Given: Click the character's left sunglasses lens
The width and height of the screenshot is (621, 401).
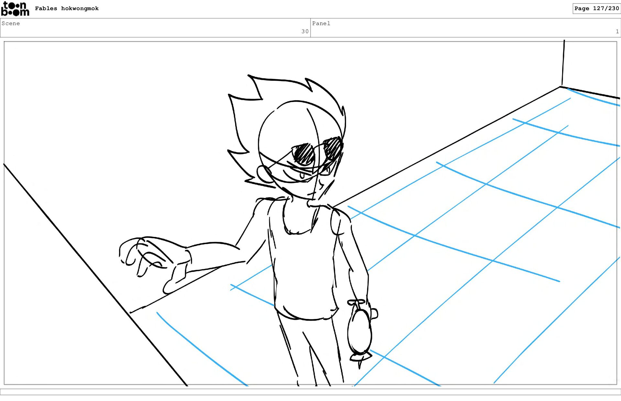Looking at the screenshot, I should (x=303, y=154).
